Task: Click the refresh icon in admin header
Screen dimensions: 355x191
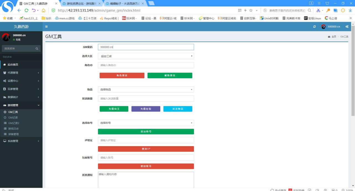Action: coord(315,27)
